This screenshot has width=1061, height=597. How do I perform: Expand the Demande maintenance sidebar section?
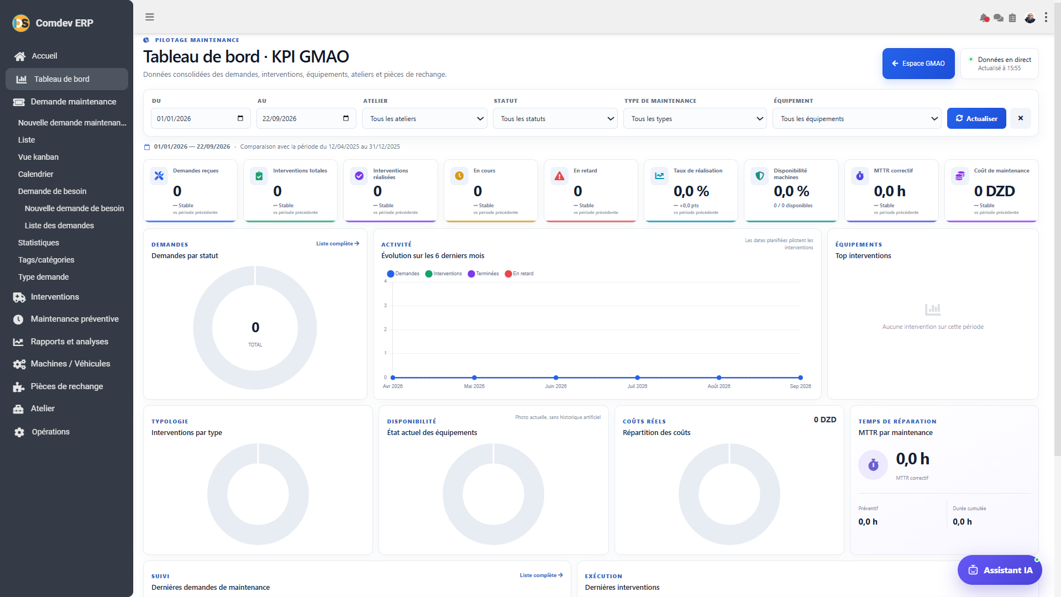67,102
